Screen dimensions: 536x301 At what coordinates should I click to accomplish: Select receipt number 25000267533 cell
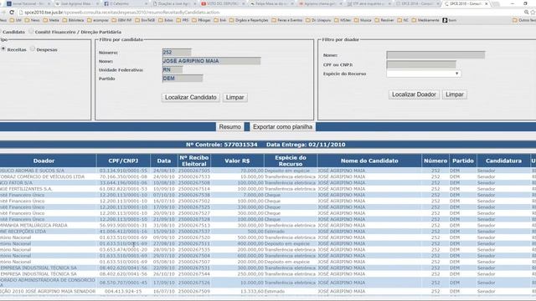point(193,176)
